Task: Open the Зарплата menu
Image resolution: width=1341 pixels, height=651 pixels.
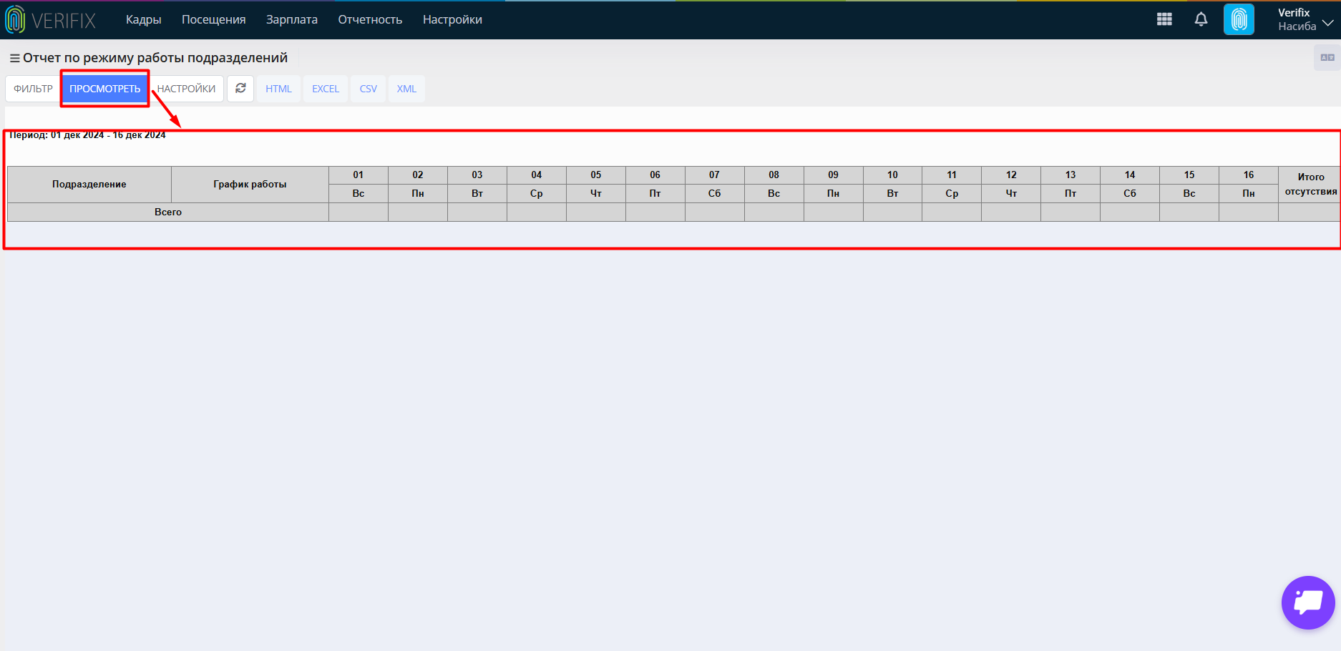Action: pyautogui.click(x=291, y=20)
